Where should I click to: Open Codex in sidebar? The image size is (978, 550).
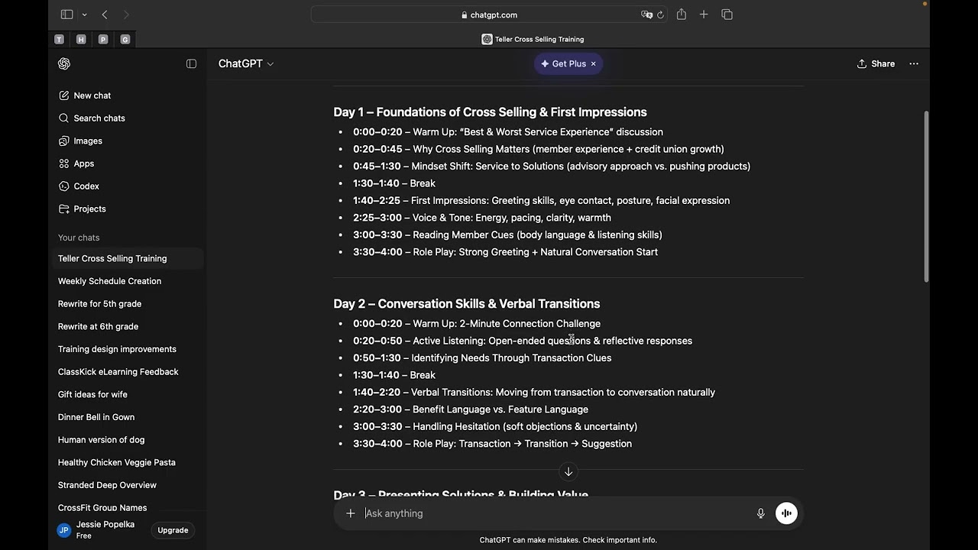click(x=78, y=186)
